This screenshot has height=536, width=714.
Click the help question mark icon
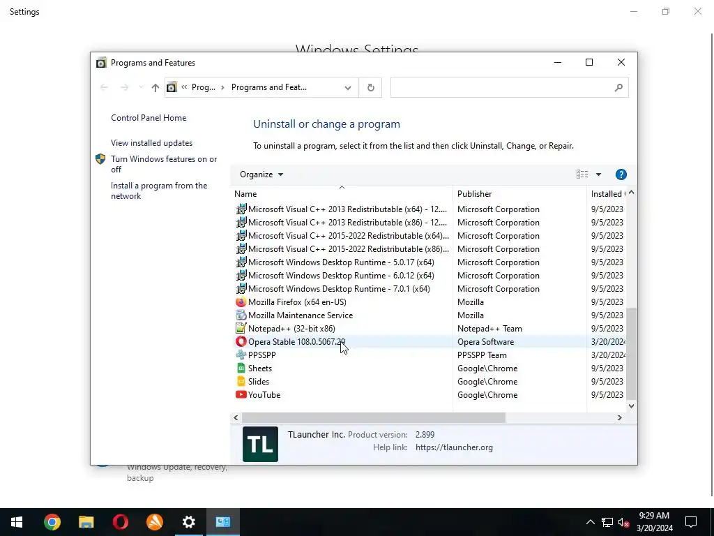pos(621,174)
